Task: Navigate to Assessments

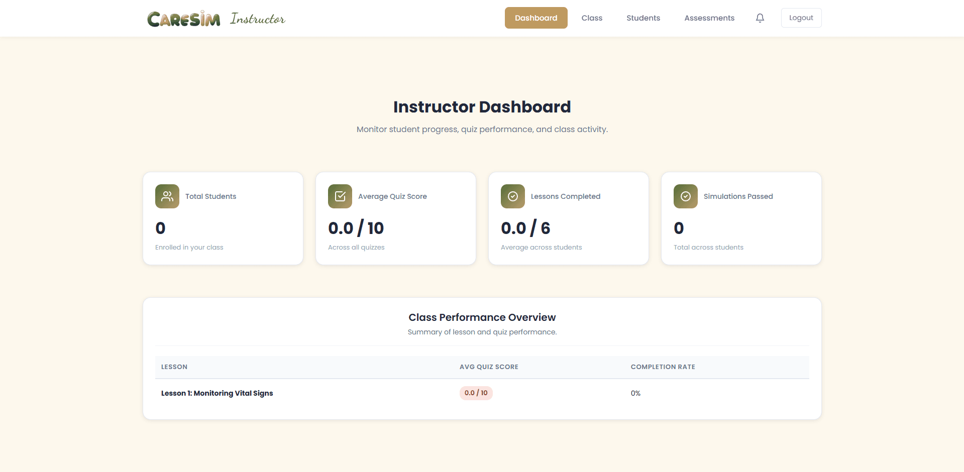Action: tap(709, 18)
